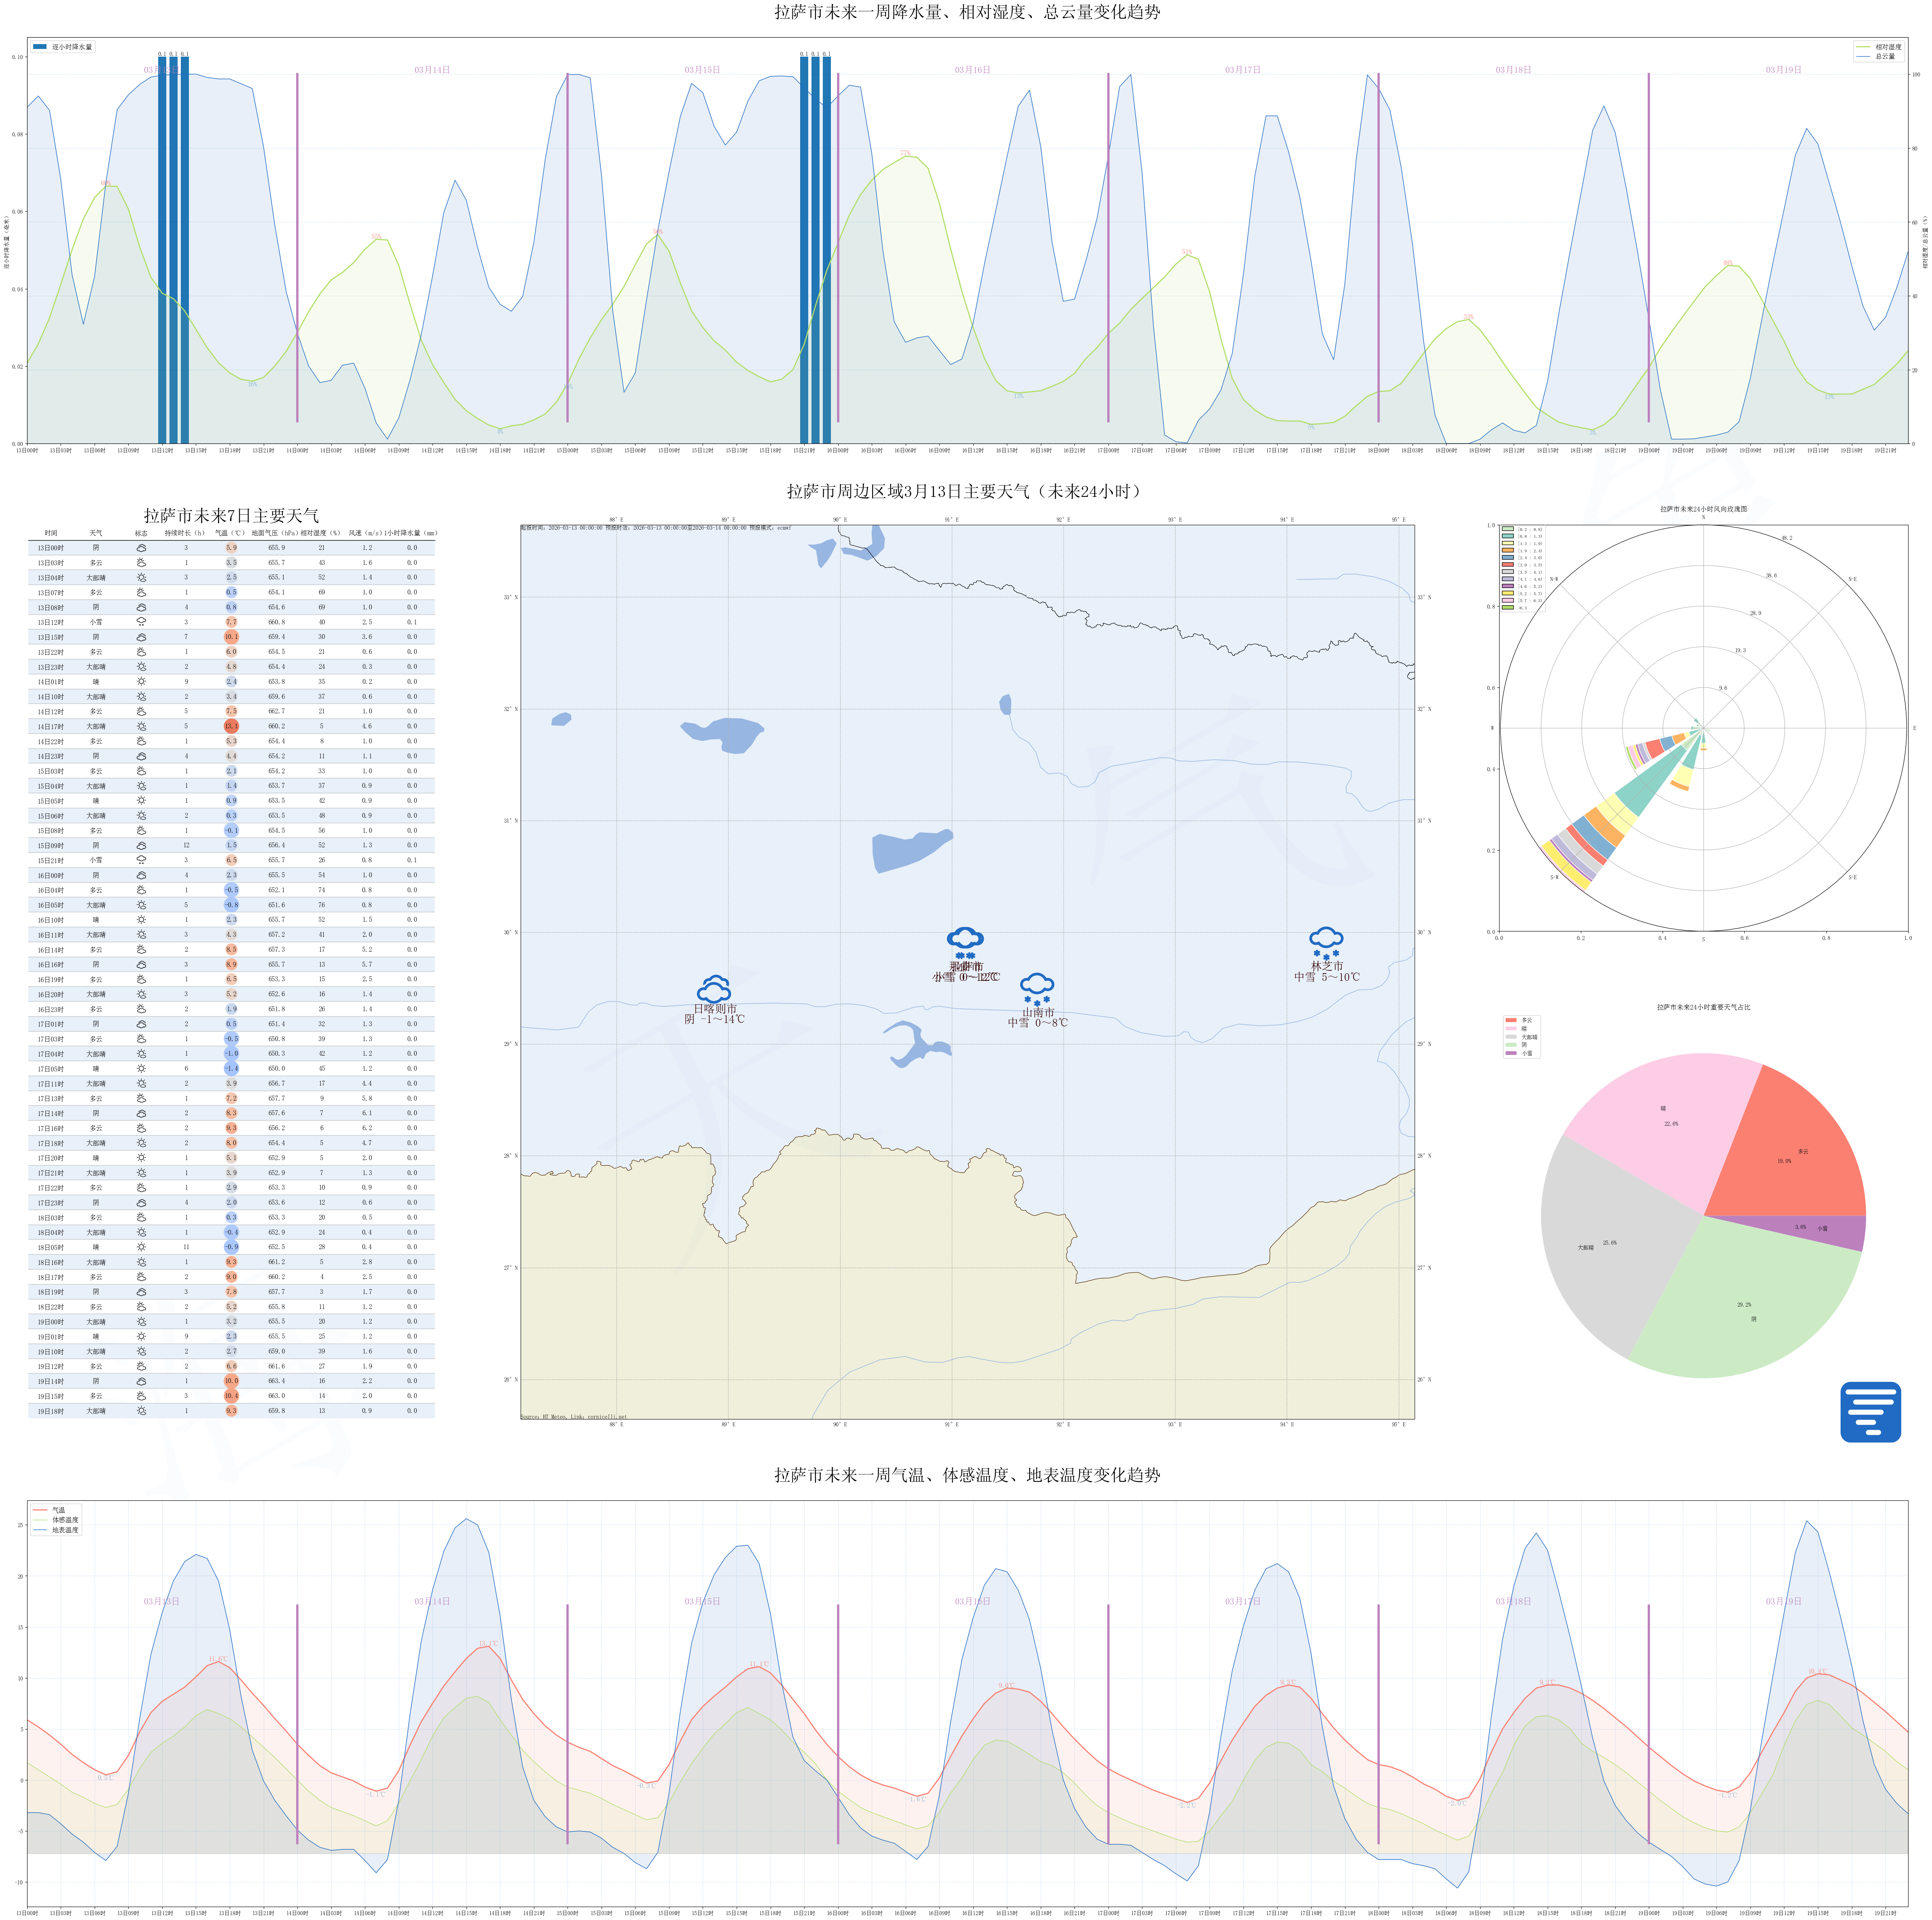The image size is (1932, 1920).
Task: Click the 03月16日 date label in precipitation chart
Action: coord(972,70)
